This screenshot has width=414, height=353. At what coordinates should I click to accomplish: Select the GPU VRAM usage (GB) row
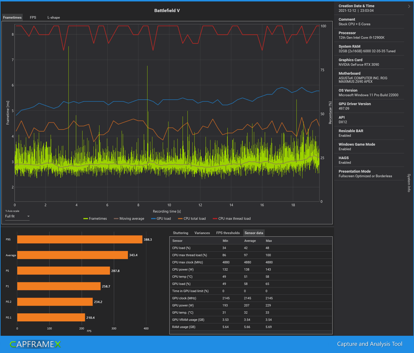pos(251,320)
